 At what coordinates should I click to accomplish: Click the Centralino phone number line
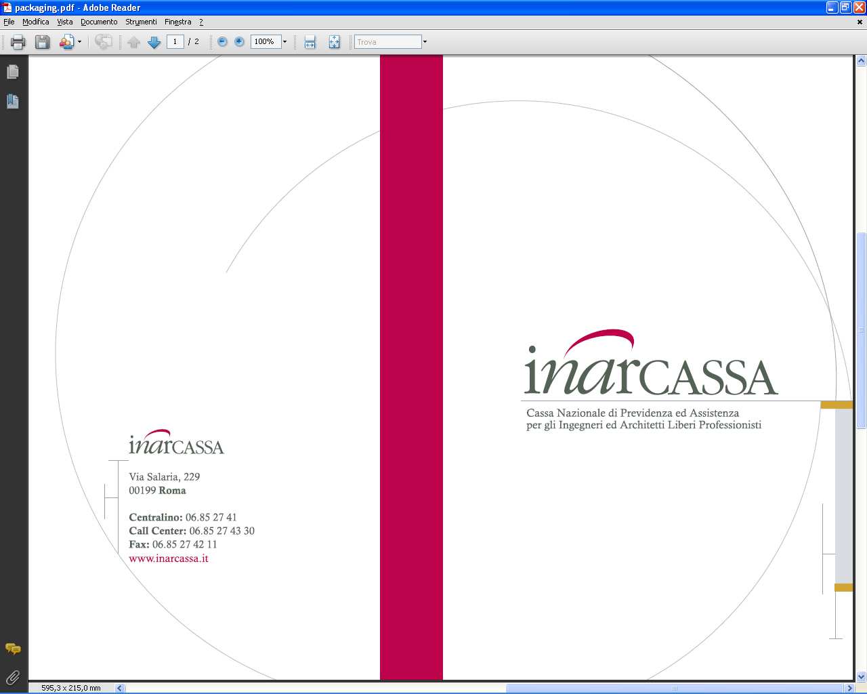coord(183,517)
